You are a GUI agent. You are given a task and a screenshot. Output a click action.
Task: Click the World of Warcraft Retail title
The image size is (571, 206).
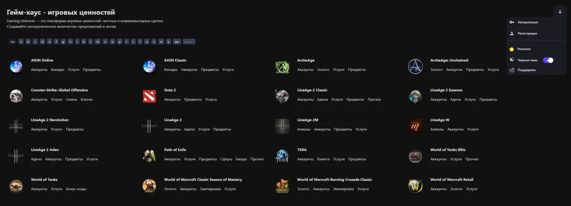452,180
